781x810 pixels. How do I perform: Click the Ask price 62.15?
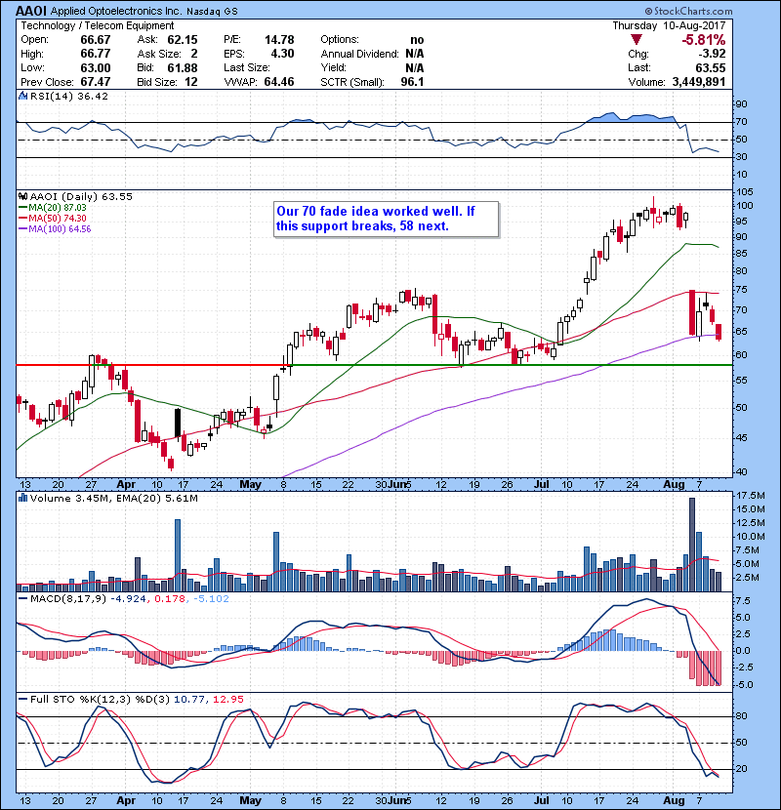click(183, 40)
